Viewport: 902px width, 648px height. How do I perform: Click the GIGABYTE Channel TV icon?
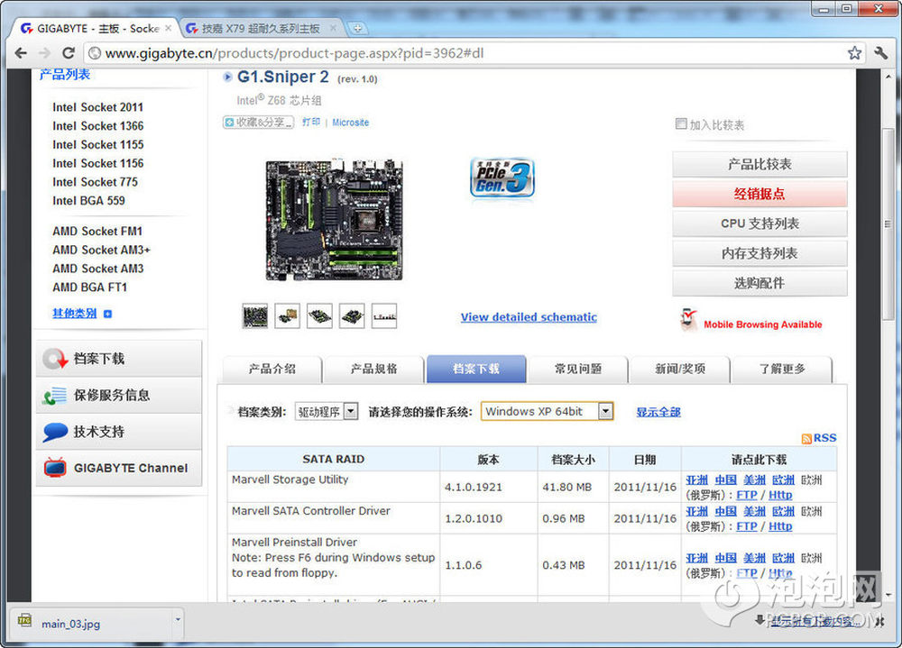coord(55,468)
